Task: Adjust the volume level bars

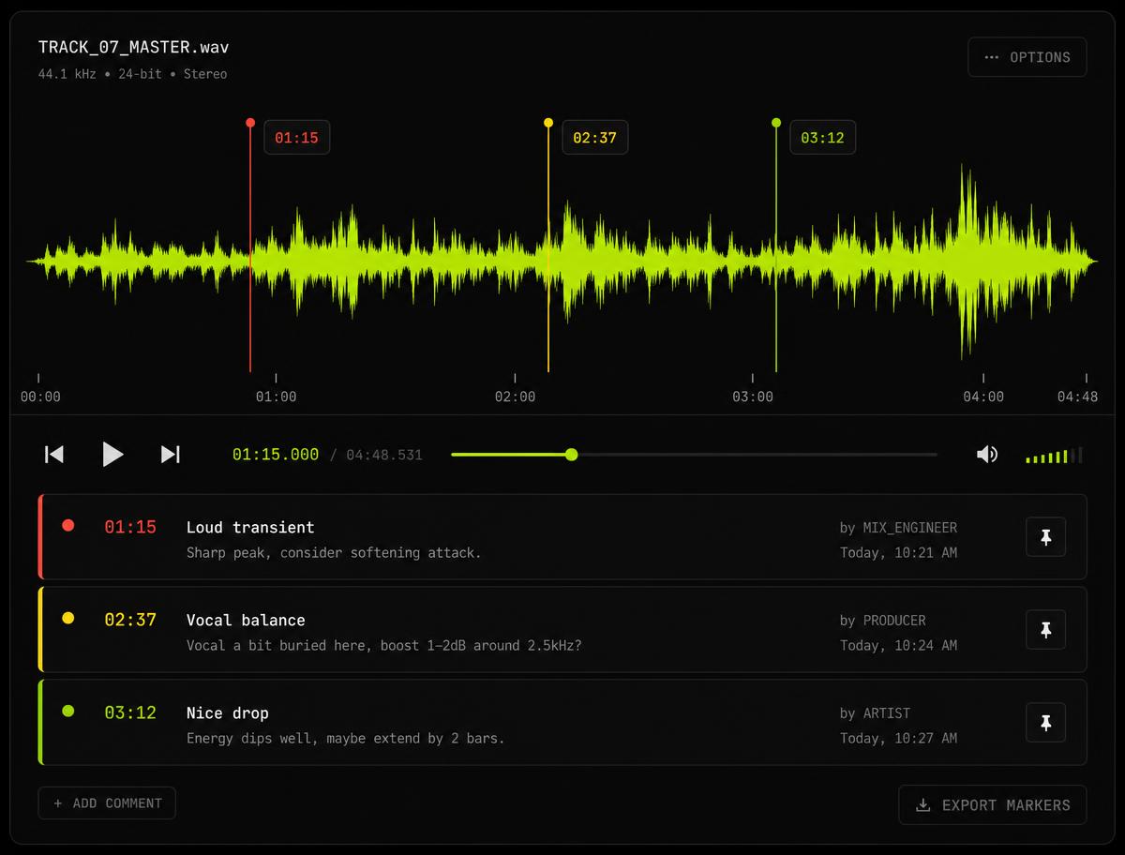Action: pyautogui.click(x=1054, y=456)
